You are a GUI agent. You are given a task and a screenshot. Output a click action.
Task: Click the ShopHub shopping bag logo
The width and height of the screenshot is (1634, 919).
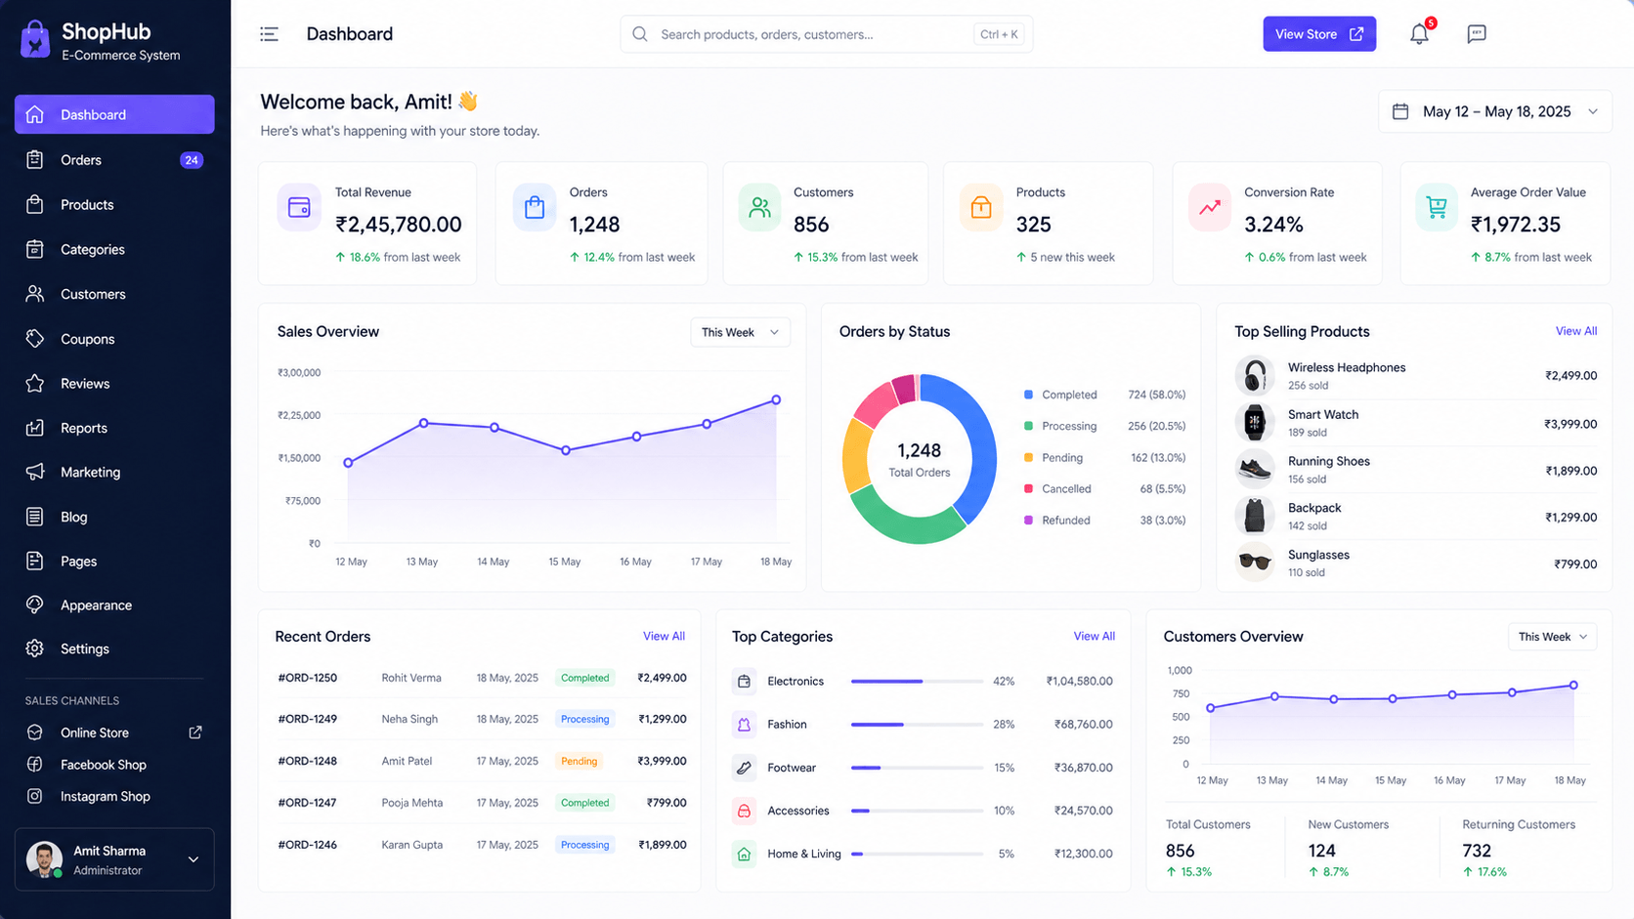(x=35, y=40)
